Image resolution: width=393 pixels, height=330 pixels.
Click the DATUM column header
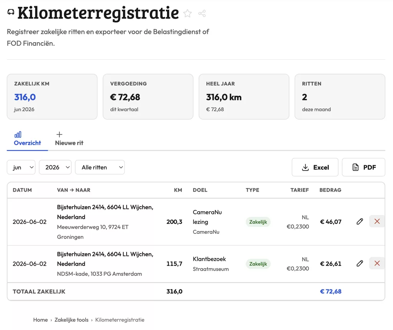[22, 190]
